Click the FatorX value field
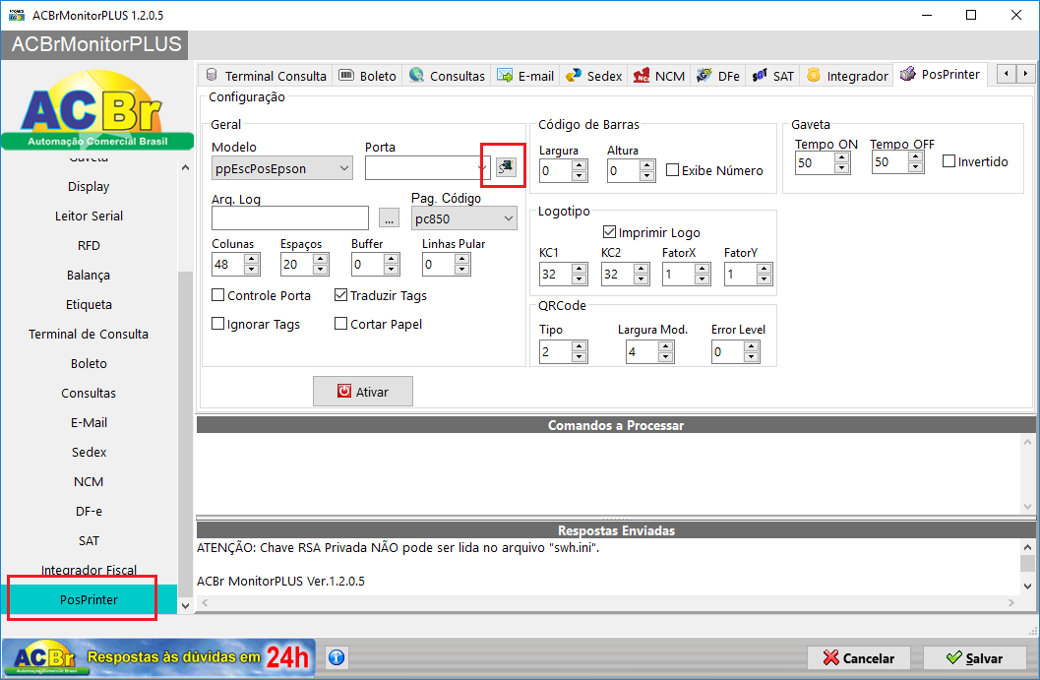Screen dimensions: 1040x680 click(x=679, y=274)
